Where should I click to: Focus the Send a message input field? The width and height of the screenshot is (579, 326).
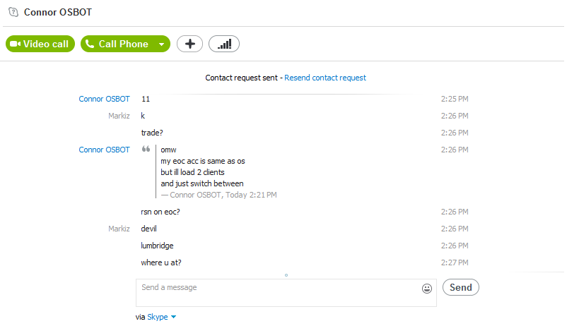(x=286, y=293)
